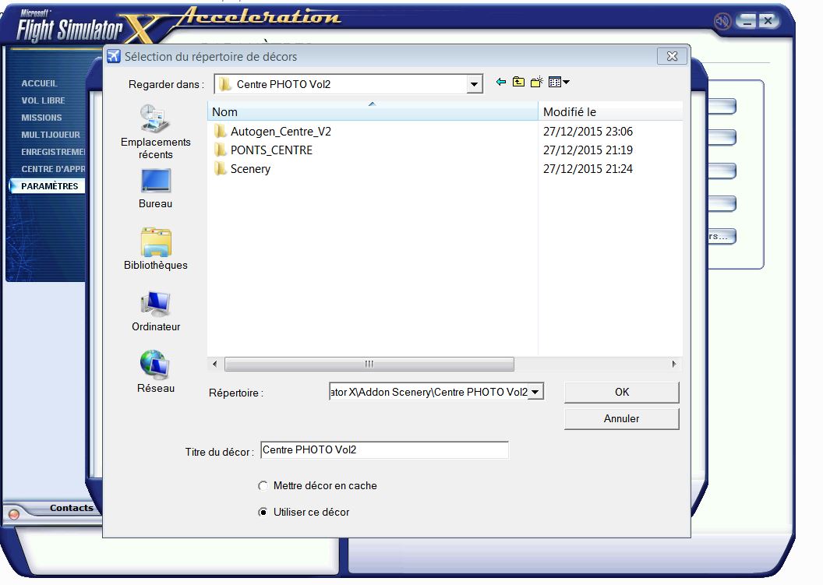Image resolution: width=823 pixels, height=585 pixels.
Task: Open Emplacements récents shortcut
Action: click(155, 132)
